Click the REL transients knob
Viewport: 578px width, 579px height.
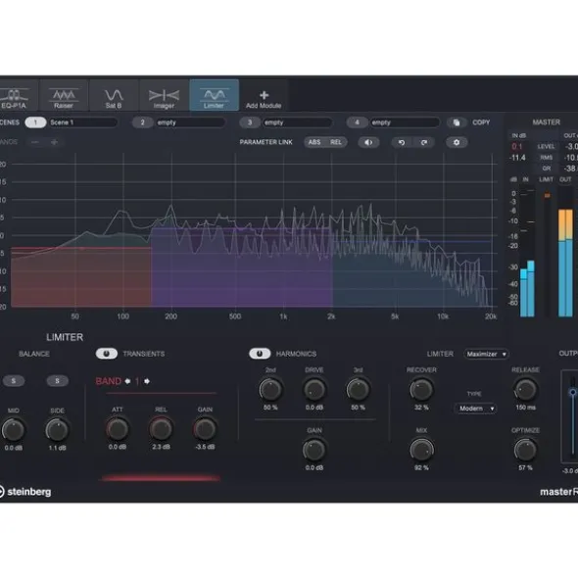pos(161,429)
